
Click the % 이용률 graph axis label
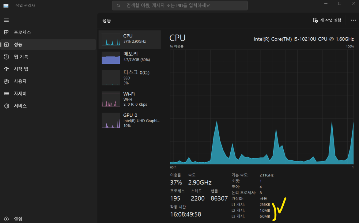(177, 47)
